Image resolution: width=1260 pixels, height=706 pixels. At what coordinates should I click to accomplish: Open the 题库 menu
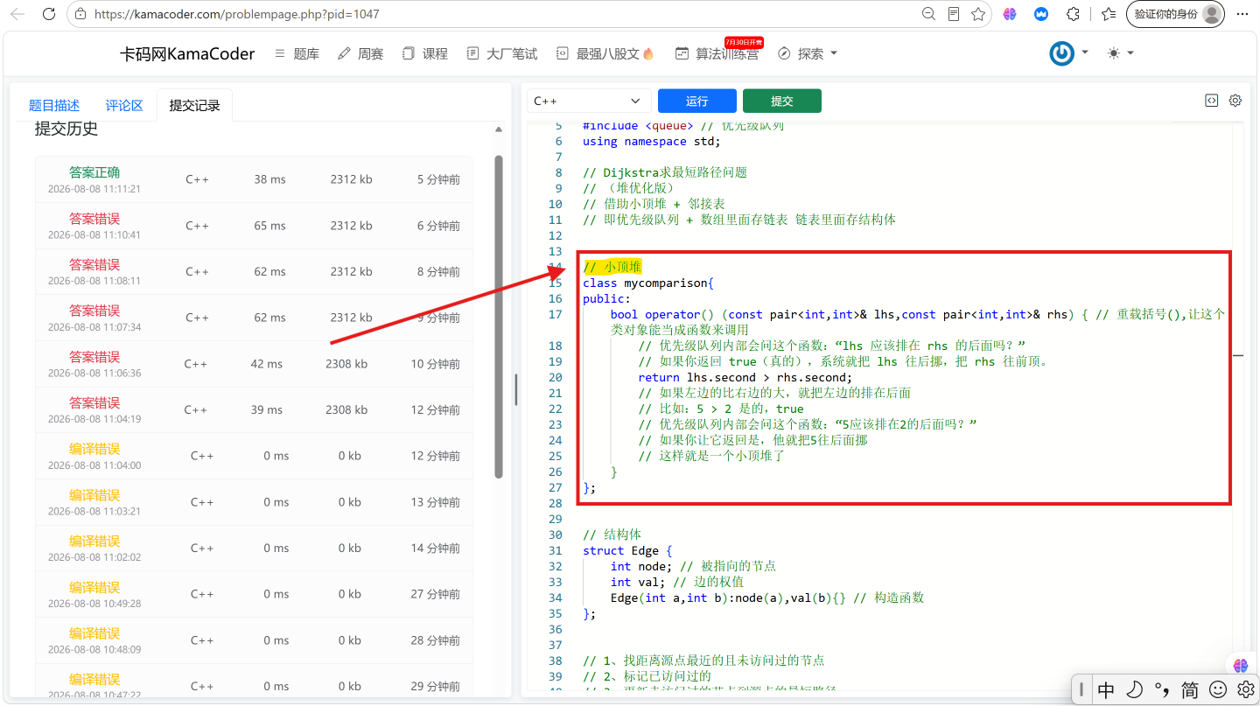[x=297, y=53]
